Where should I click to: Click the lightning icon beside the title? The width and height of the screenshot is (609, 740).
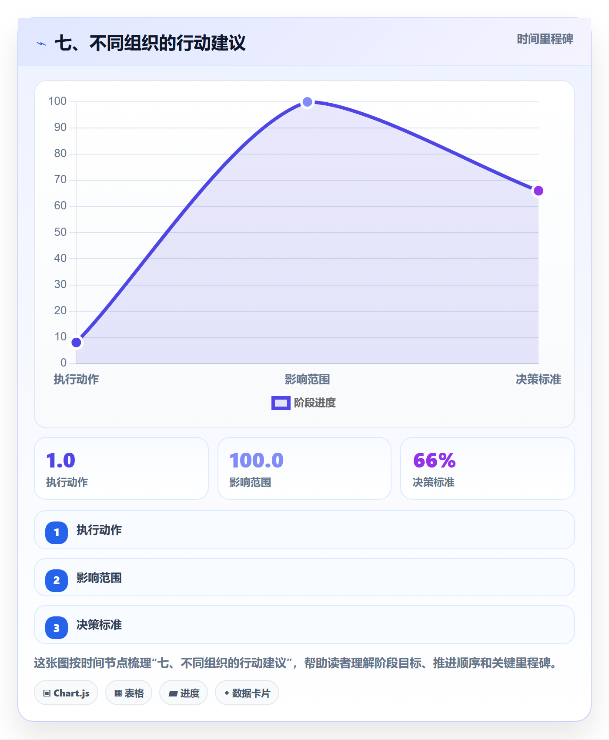pyautogui.click(x=41, y=44)
